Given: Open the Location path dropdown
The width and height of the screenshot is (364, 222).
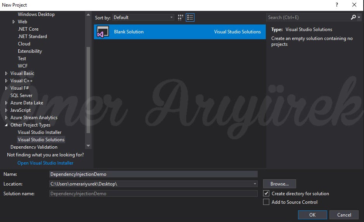Looking at the screenshot, I should pos(255,184).
